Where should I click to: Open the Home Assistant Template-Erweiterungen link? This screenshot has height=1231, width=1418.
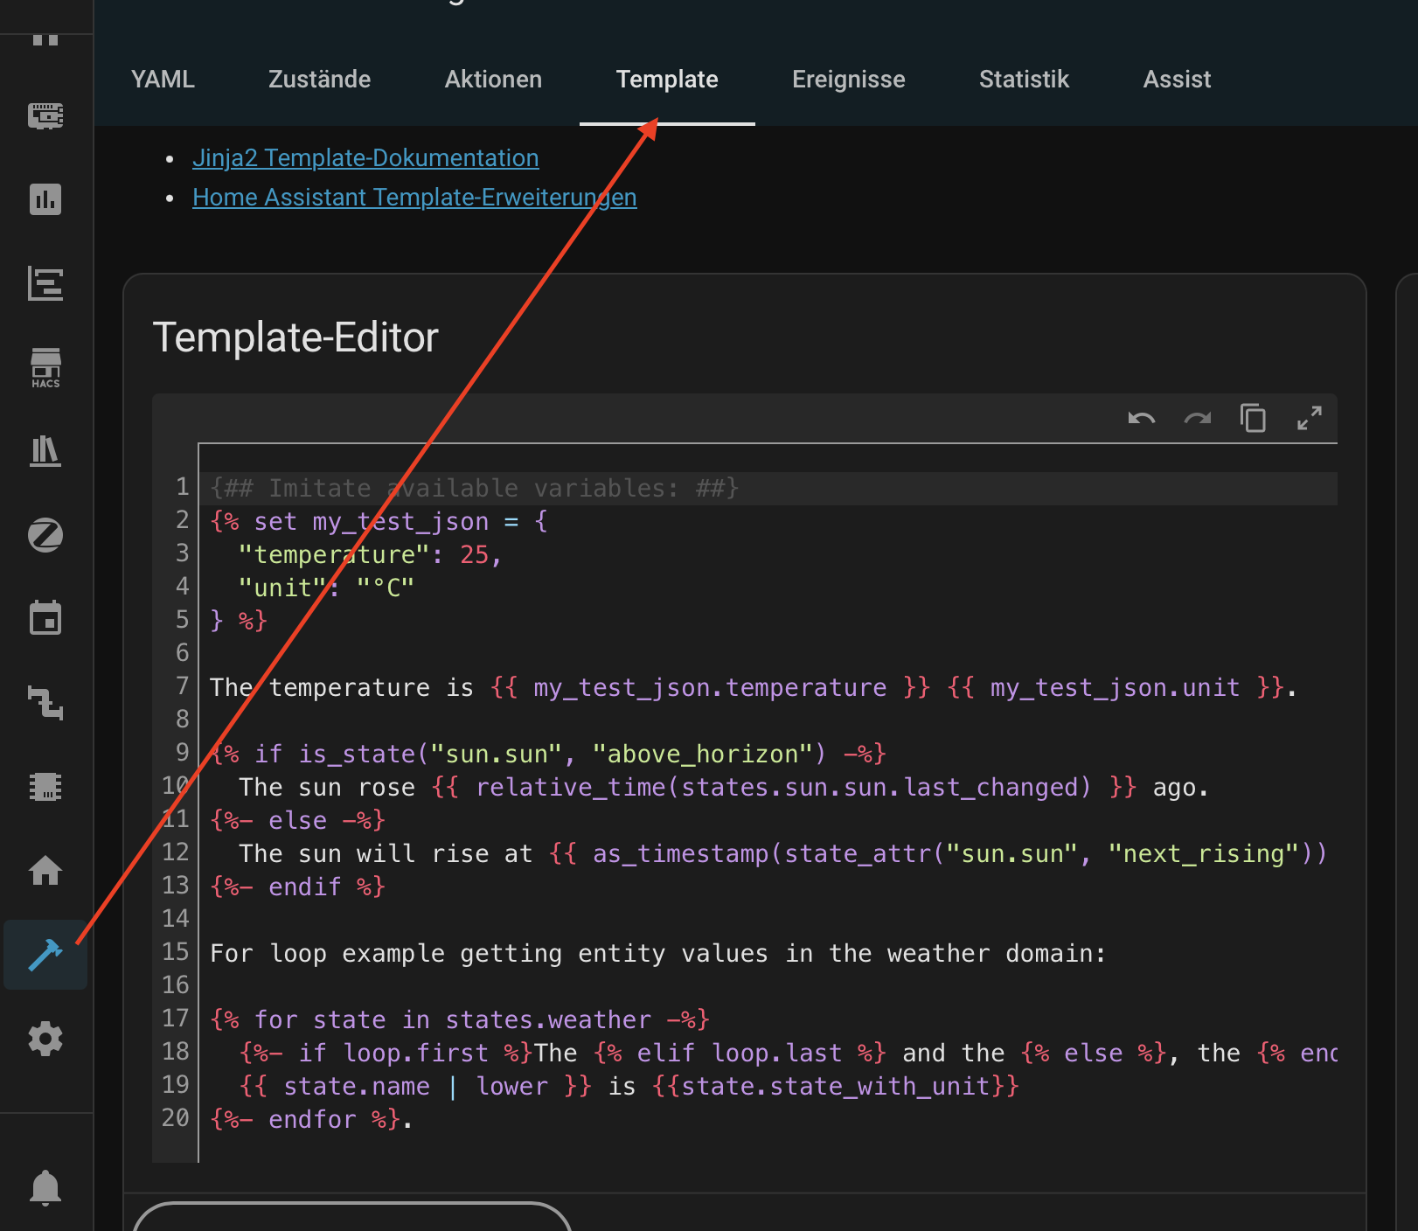pos(414,197)
